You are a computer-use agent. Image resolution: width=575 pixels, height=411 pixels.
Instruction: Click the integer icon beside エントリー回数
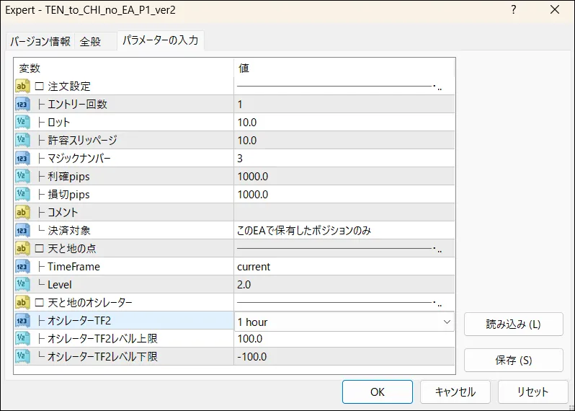click(22, 105)
